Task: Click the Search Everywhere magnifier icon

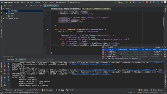Action: point(162,2)
